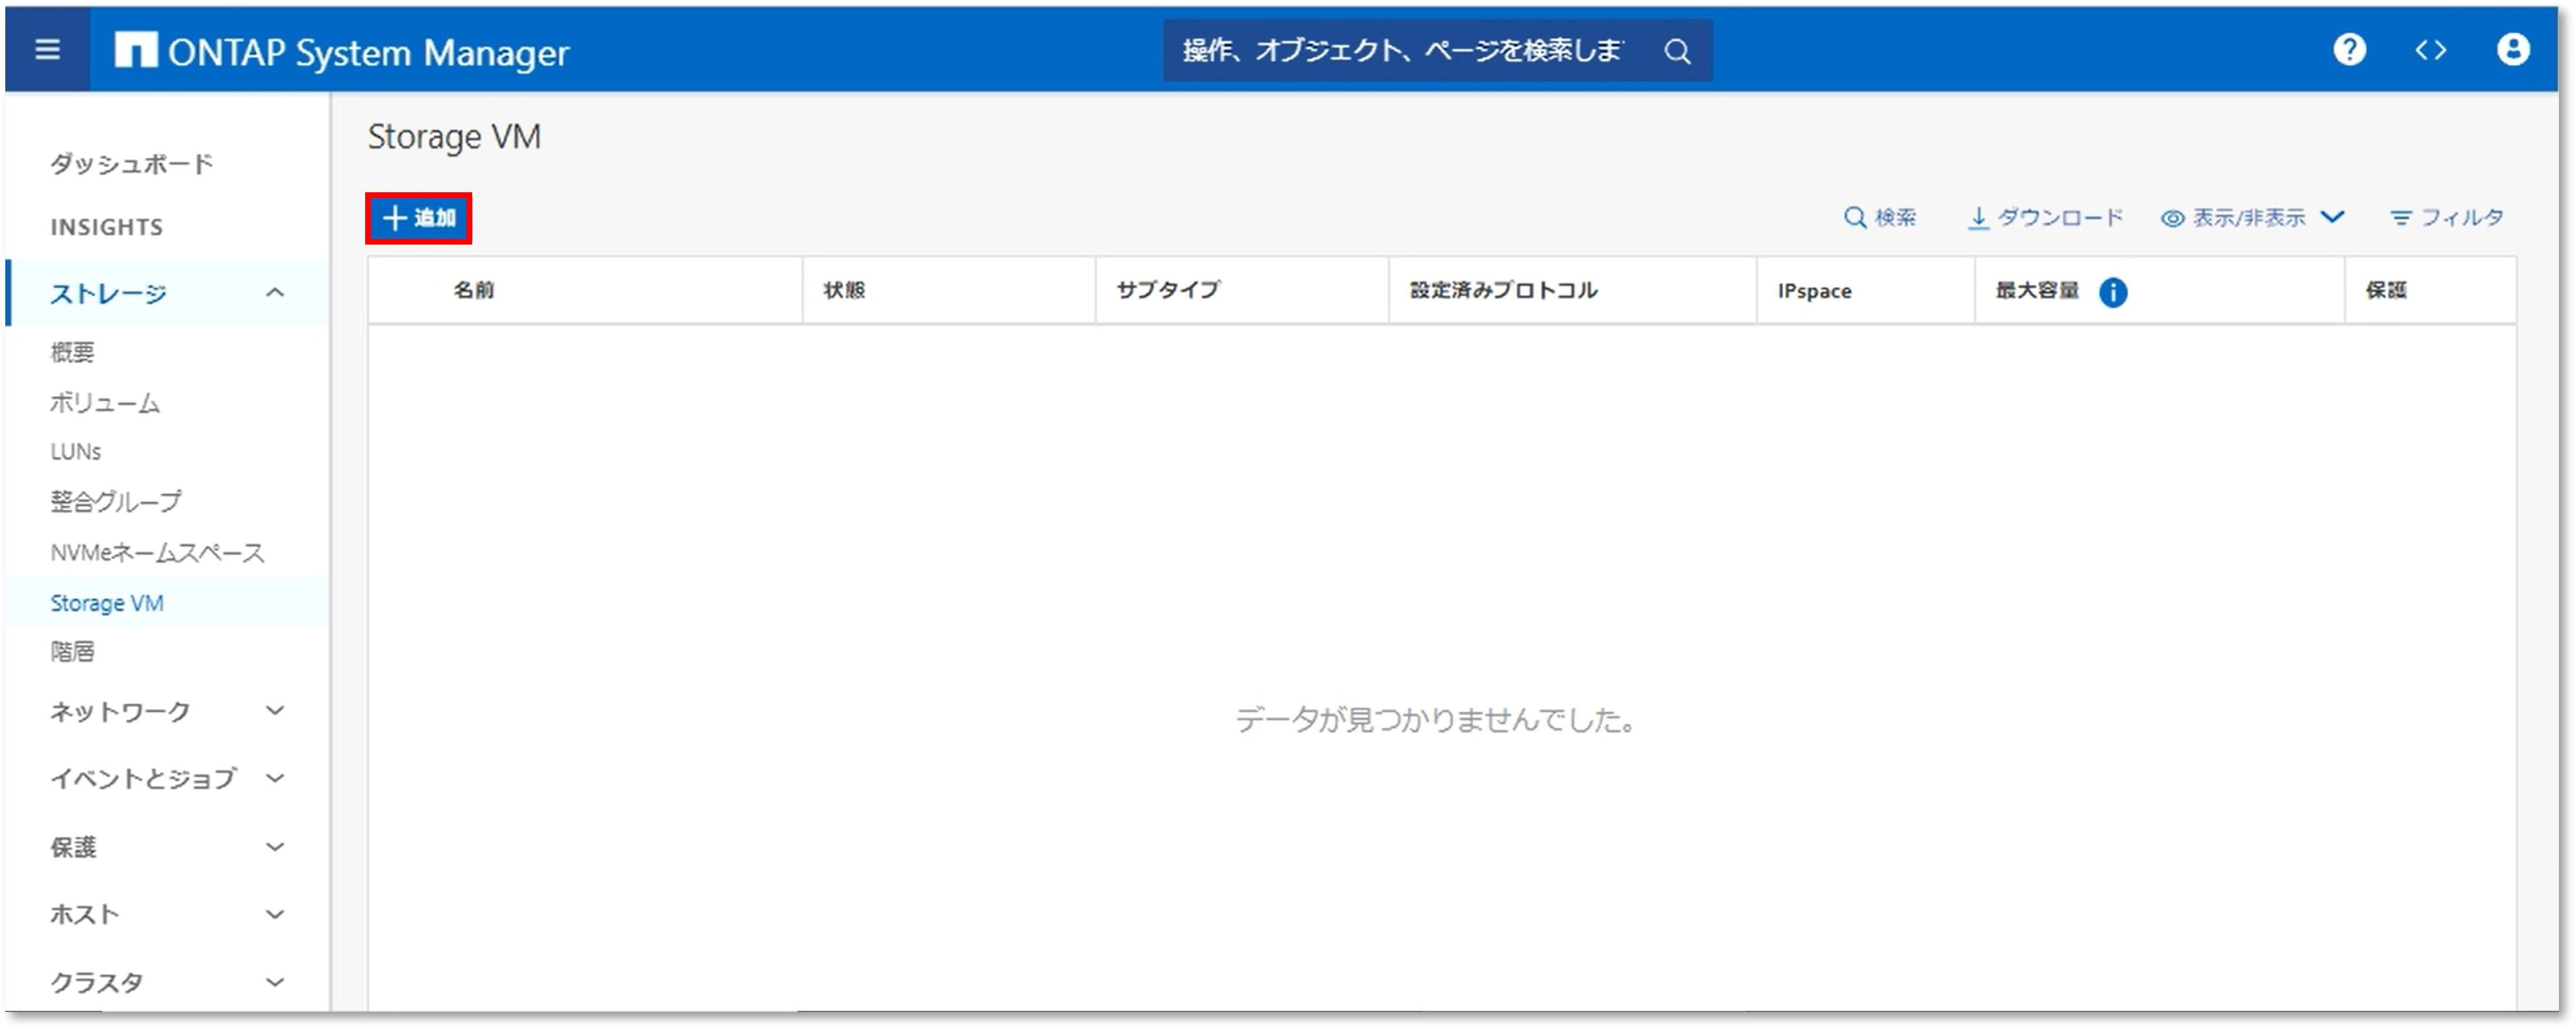
Task: Open the help question mark icon
Action: coord(2349,49)
